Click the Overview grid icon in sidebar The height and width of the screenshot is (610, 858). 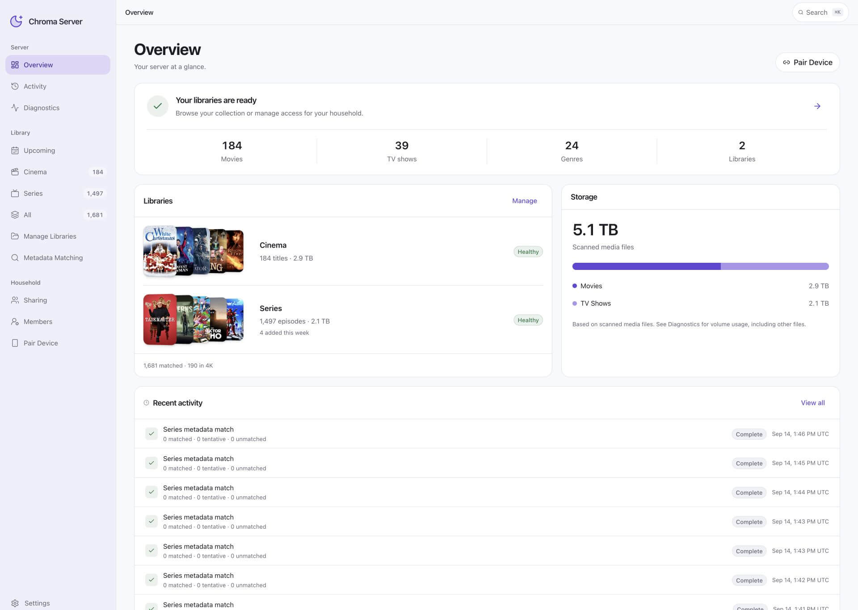coord(15,65)
